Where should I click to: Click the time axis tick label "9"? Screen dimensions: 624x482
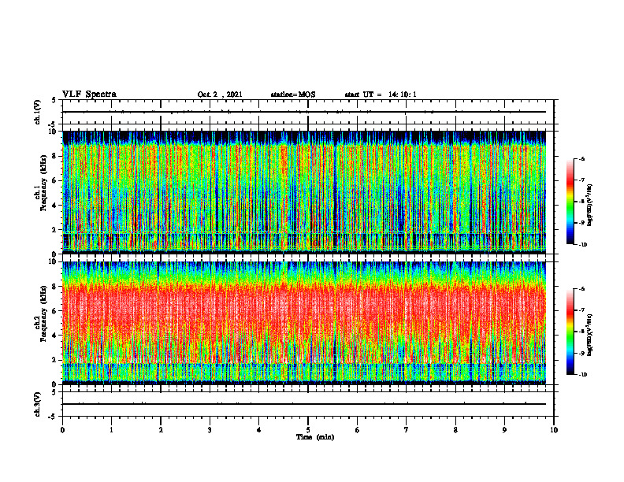[x=504, y=430]
